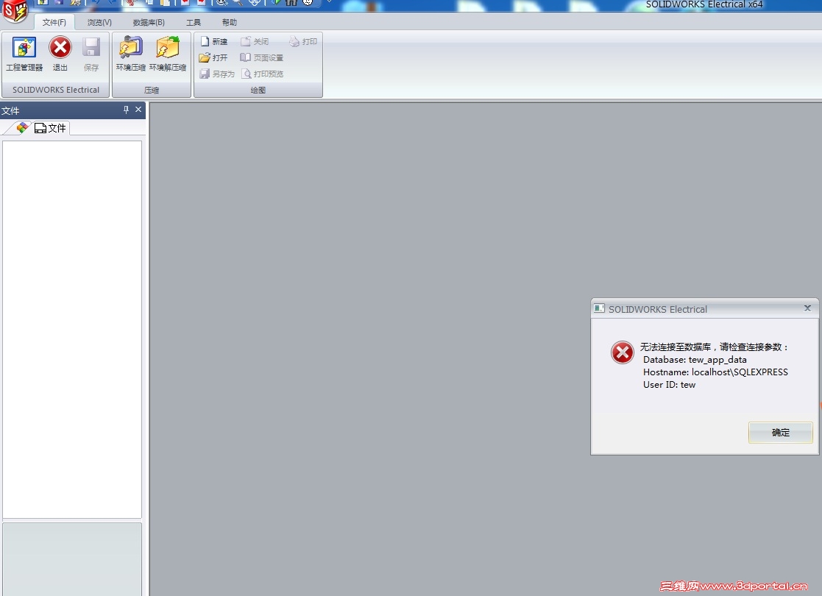Click the red error icon in dialog
Image resolution: width=822 pixels, height=596 pixels.
tap(623, 352)
